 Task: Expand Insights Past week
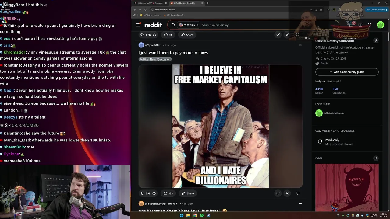[334, 81]
